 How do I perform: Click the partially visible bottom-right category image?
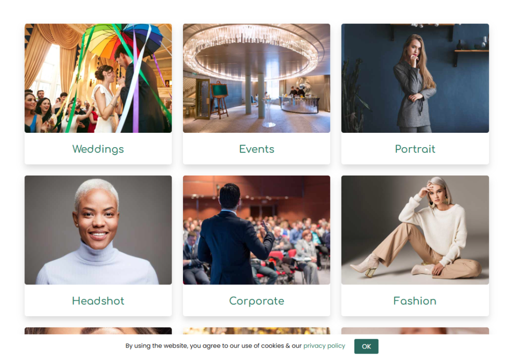[415, 331]
